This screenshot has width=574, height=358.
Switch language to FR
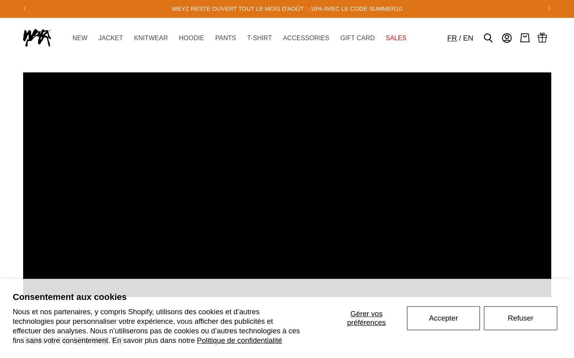click(452, 38)
